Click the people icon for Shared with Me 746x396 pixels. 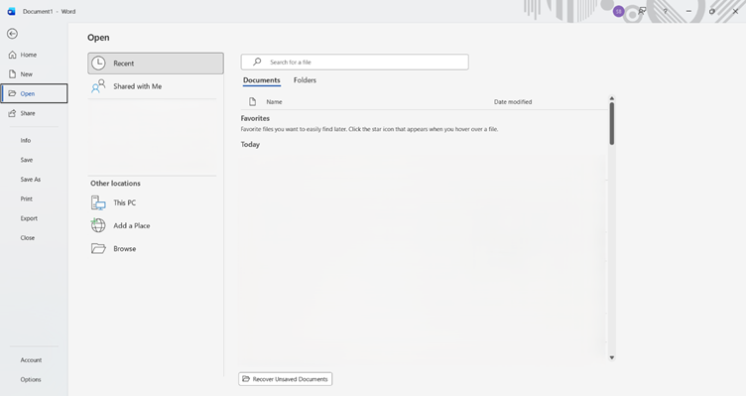pos(98,86)
